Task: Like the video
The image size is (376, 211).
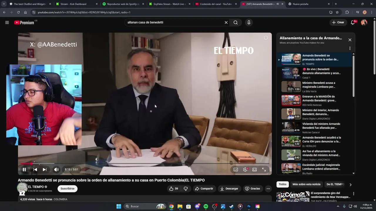Action: pos(174,189)
